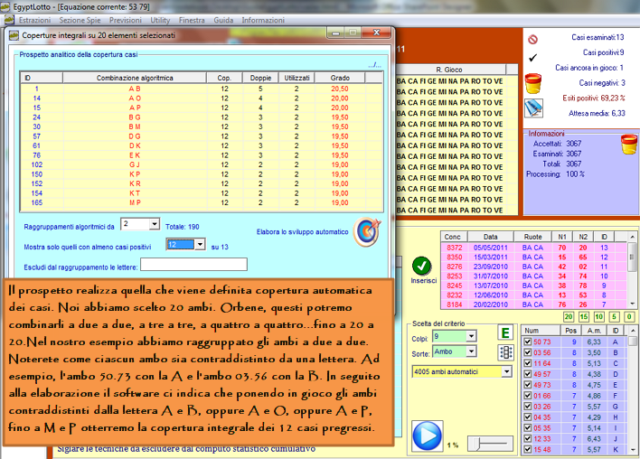
Task: Uncheck the checkbox for ambo 11 64
Action: (x=527, y=363)
